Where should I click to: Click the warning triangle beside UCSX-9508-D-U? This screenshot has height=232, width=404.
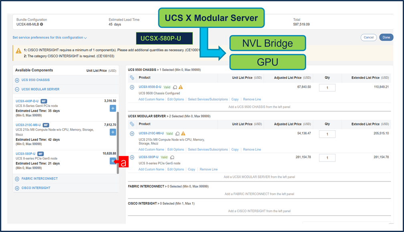pos(181,87)
